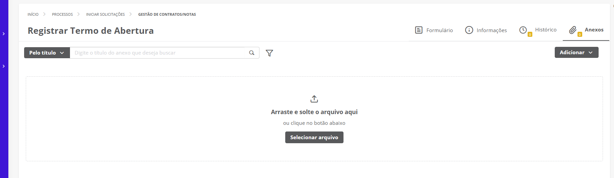This screenshot has width=614, height=178.
Task: Navigate to the PROCESSOS breadcrumb
Action: (62, 14)
